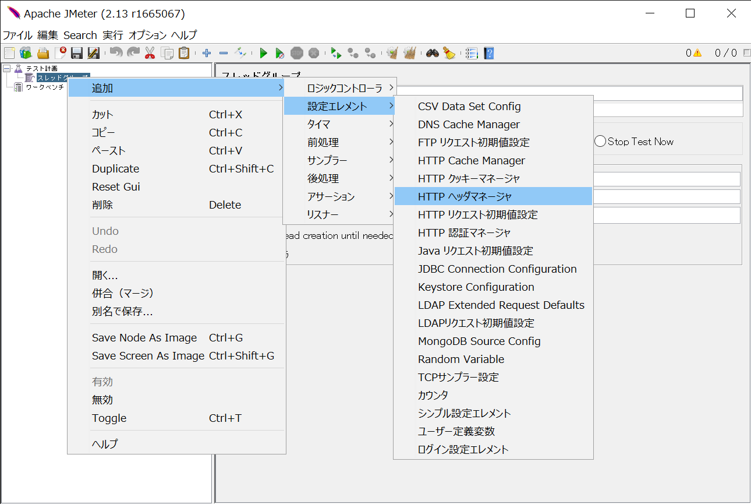Screen dimensions: 751x504
Task: Select ワークベンチ in the tree
Action: 45,87
